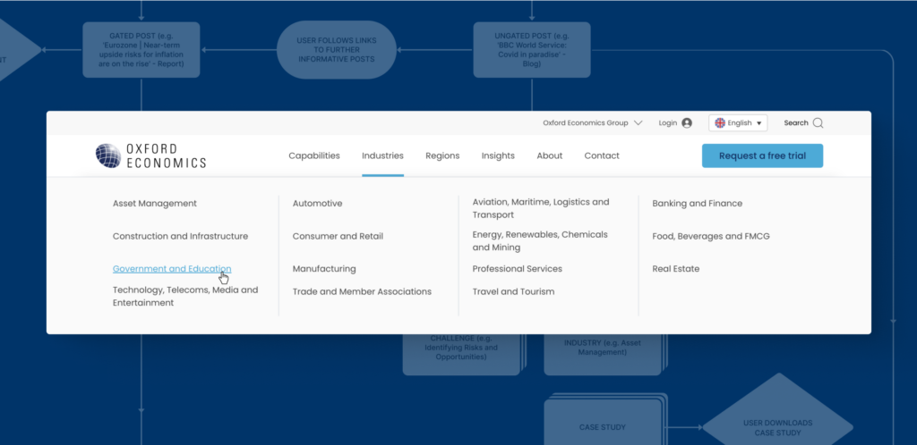
Task: Click the UNGATED POST flowchart box
Action: point(532,50)
